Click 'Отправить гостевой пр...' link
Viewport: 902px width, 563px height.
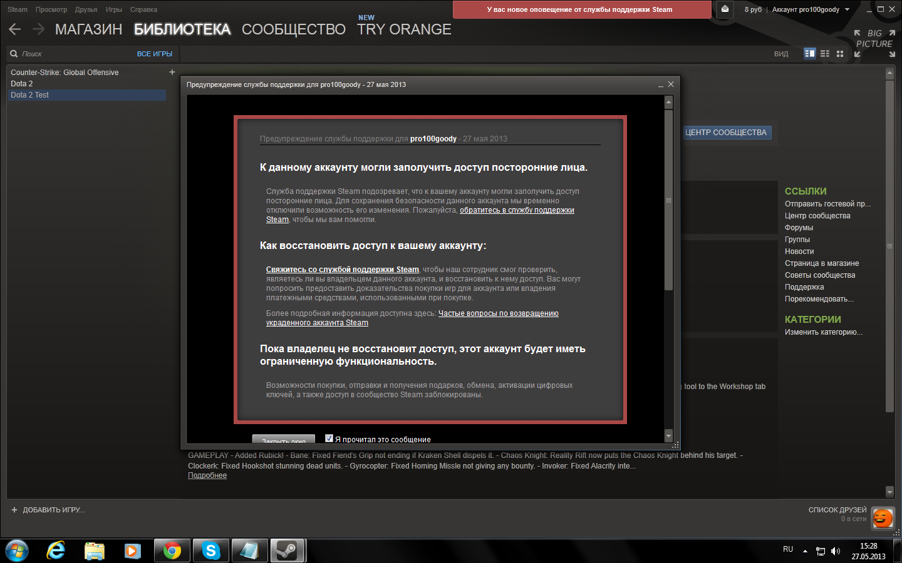tap(827, 204)
